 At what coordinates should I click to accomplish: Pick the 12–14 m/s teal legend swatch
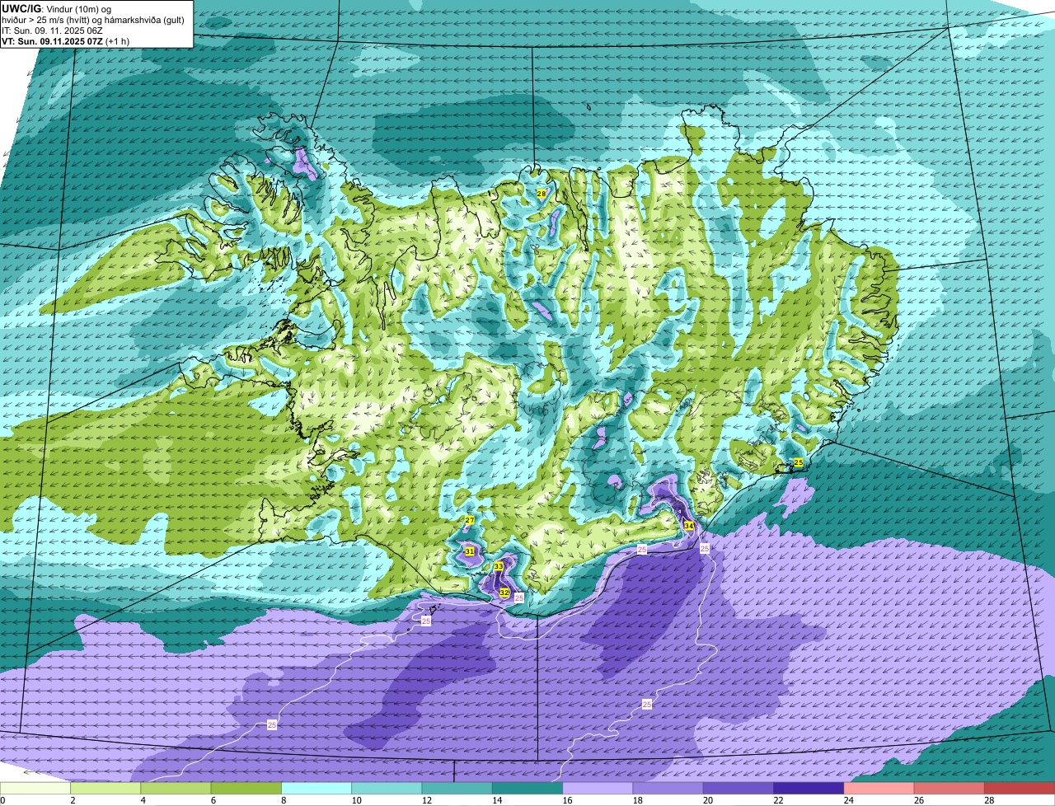pos(457,789)
